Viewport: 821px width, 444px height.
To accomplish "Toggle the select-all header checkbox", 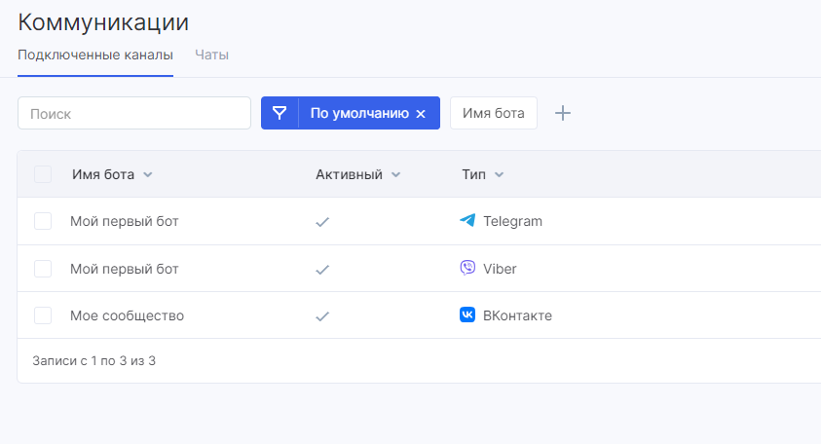I will [43, 174].
